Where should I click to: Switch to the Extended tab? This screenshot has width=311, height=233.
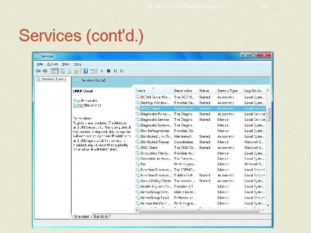(81, 216)
